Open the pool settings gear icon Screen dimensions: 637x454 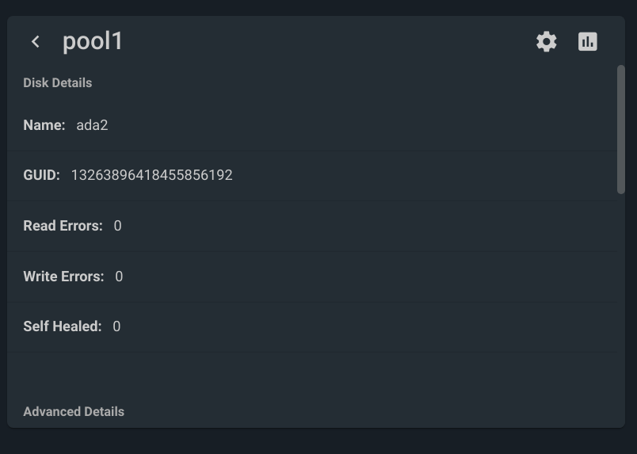pyautogui.click(x=547, y=41)
